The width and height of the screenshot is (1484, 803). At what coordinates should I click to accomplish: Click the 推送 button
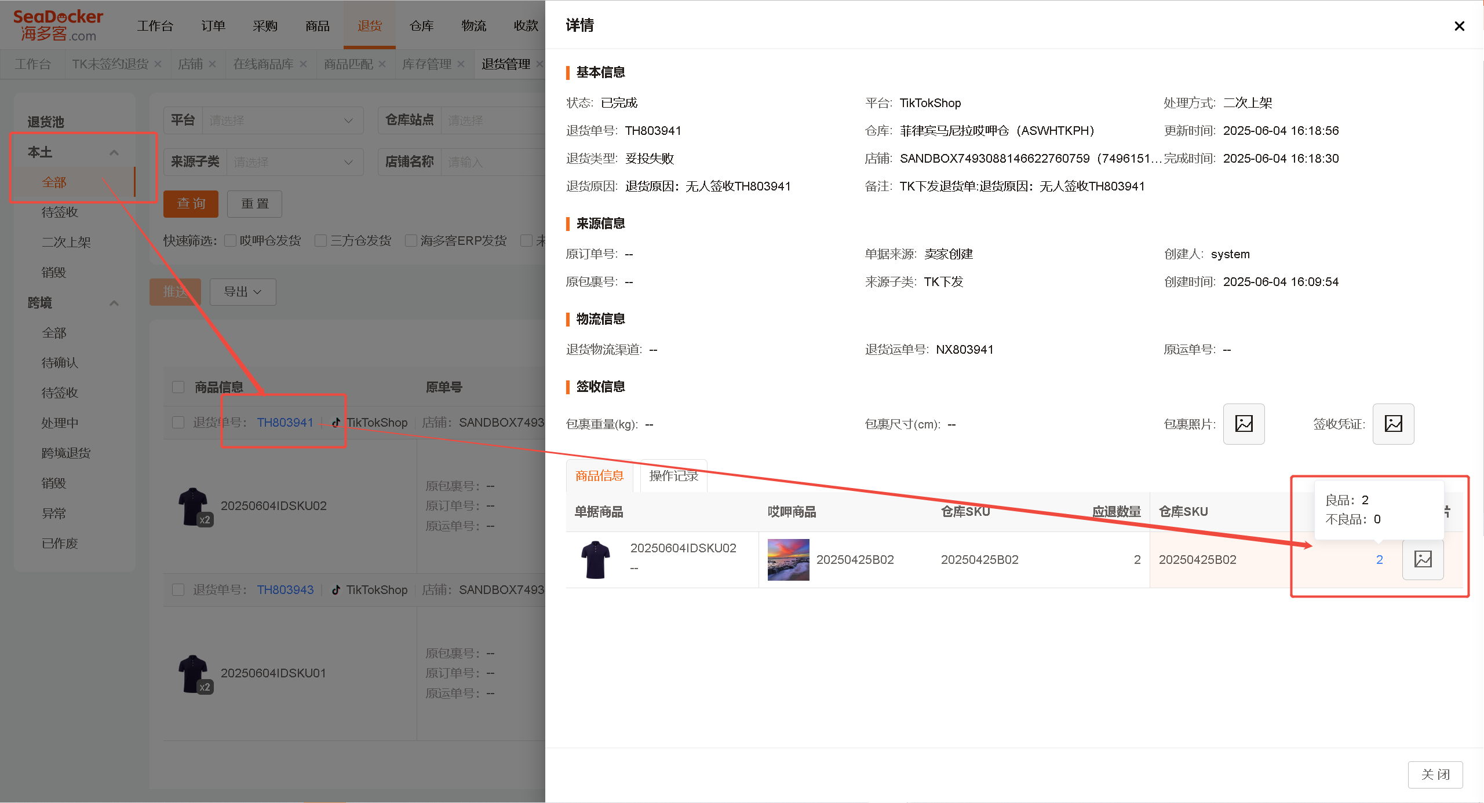coord(175,292)
